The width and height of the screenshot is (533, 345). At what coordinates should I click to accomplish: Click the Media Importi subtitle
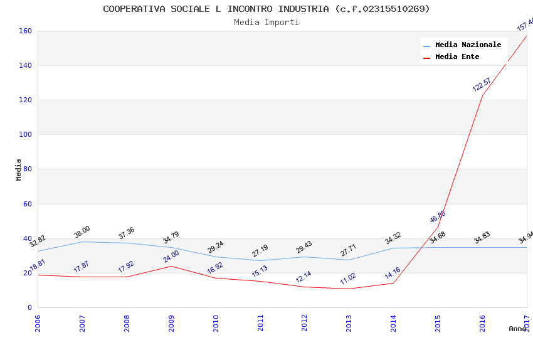(x=266, y=23)
